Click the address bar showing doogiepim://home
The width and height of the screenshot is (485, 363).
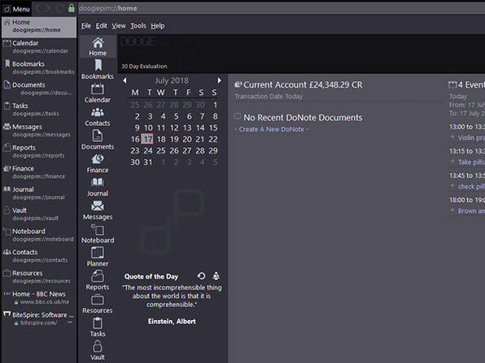281,8
